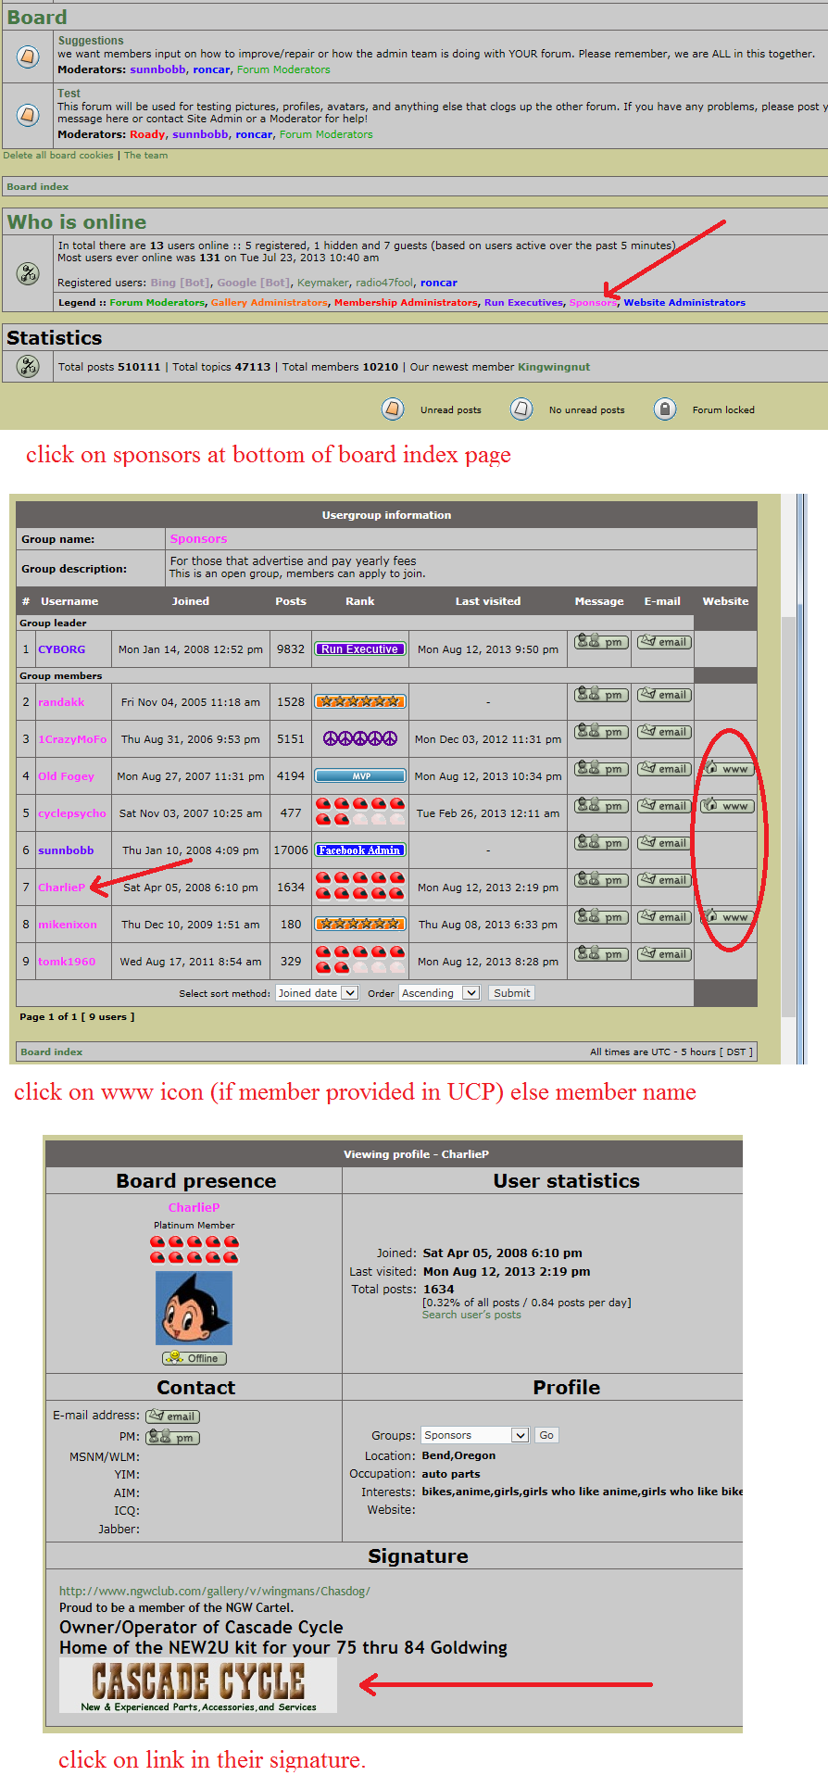Open Suggestions forum title
The image size is (828, 1788).
(91, 41)
